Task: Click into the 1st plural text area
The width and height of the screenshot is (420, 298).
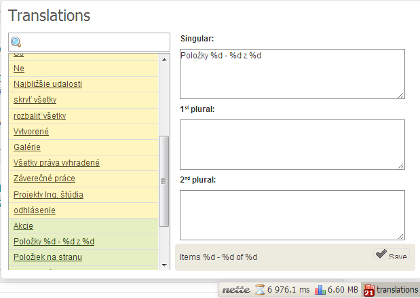Action: point(292,145)
